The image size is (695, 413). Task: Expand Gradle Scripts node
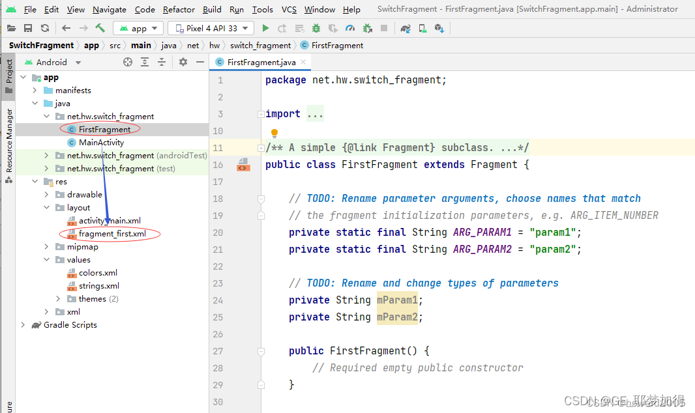23,325
